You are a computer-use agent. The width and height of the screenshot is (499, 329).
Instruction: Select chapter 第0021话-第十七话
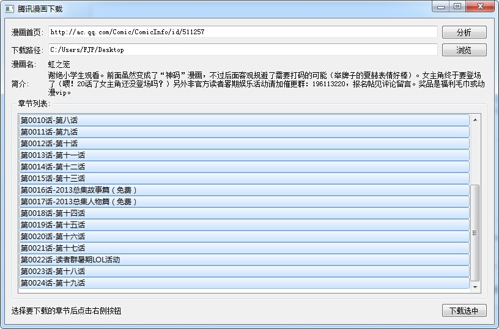pyautogui.click(x=244, y=248)
